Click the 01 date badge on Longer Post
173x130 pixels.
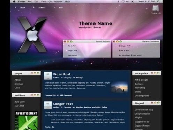pyautogui.click(x=48, y=105)
